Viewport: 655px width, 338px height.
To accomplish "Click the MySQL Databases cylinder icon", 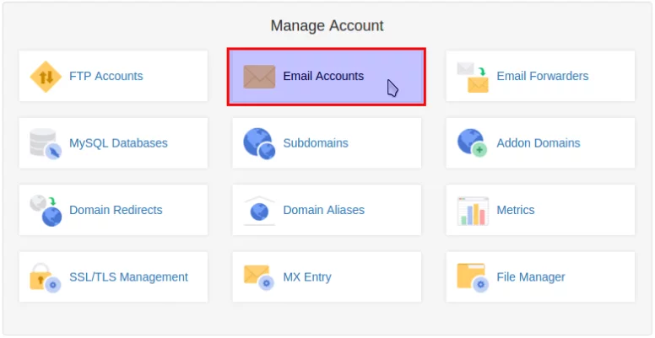I will 46,143.
